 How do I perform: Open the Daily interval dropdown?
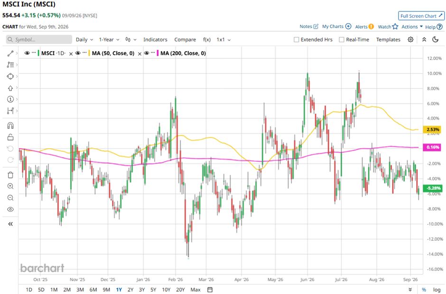coord(84,39)
